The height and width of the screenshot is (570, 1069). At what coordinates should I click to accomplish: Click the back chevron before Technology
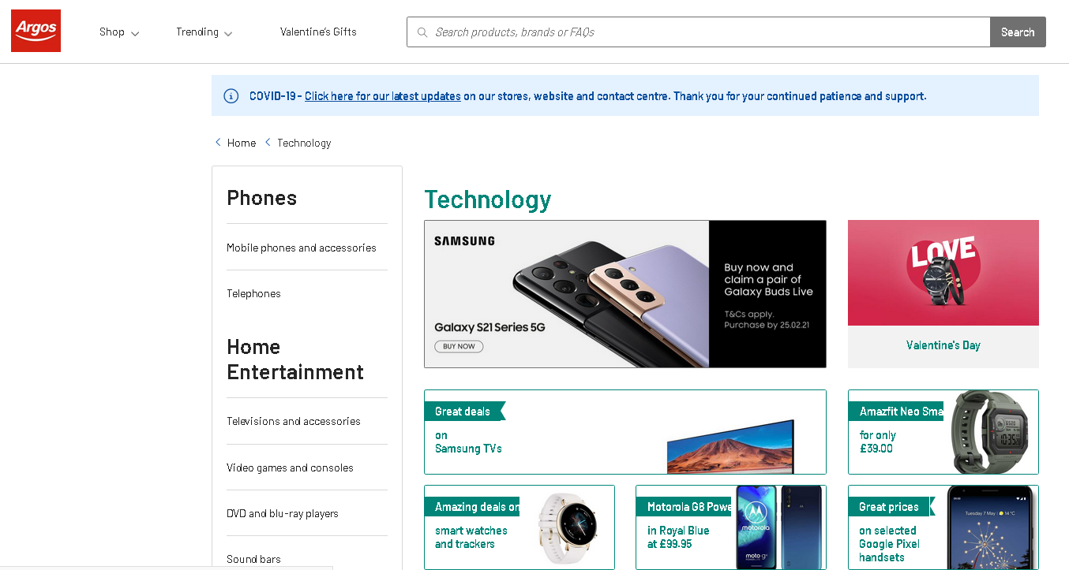tap(268, 143)
